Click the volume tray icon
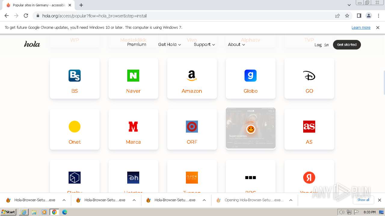The height and width of the screenshot is (216, 385). [x=342, y=212]
